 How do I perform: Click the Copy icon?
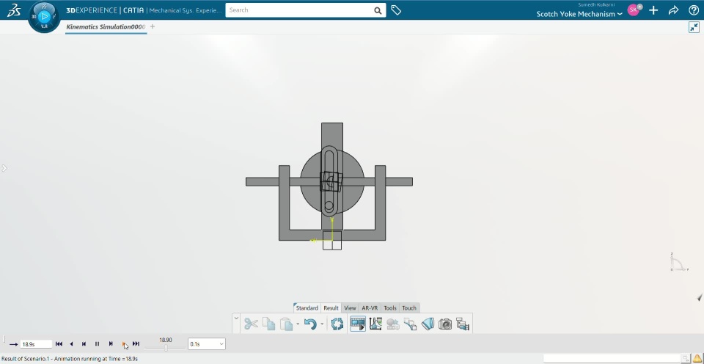[x=268, y=324]
